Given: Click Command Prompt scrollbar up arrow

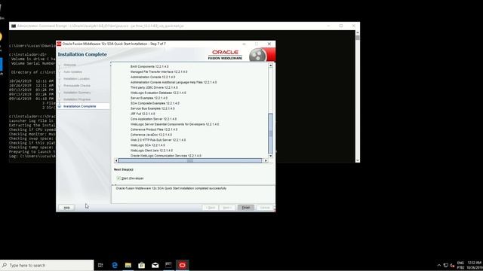Looking at the screenshot, I should pyautogui.click(x=357, y=32).
